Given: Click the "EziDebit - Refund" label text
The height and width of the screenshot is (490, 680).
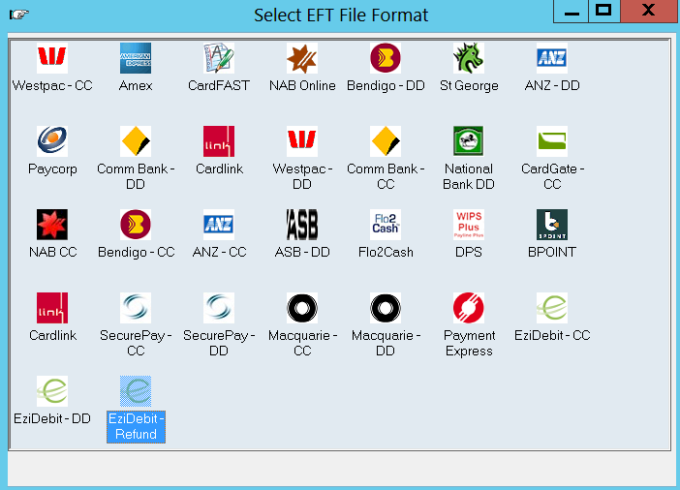Looking at the screenshot, I should coord(136,427).
